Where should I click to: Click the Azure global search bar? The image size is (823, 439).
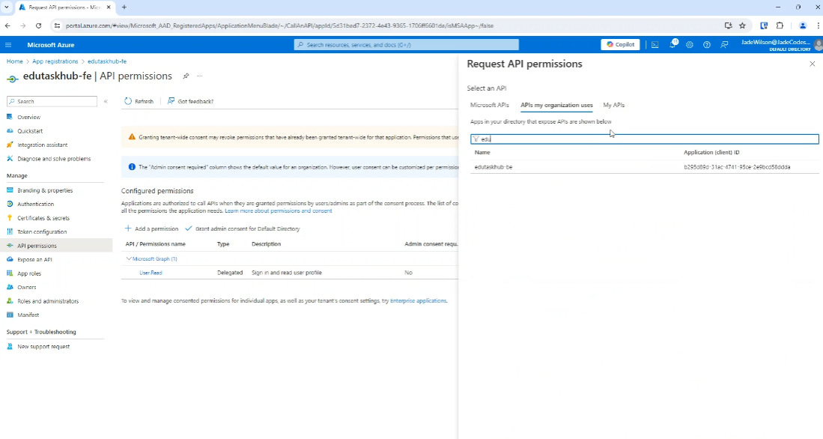coord(406,45)
